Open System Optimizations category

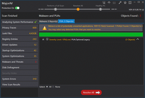[20, 56]
